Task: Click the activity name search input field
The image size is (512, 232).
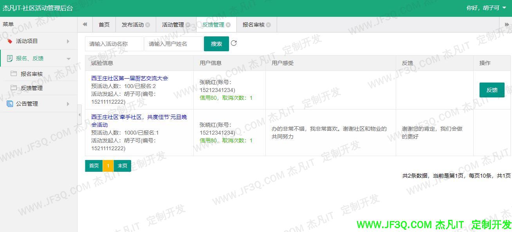Action: pyautogui.click(x=114, y=43)
